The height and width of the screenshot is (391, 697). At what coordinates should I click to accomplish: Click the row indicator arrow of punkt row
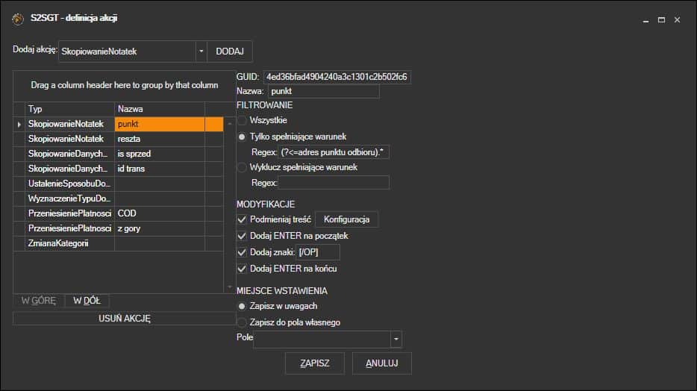point(19,125)
